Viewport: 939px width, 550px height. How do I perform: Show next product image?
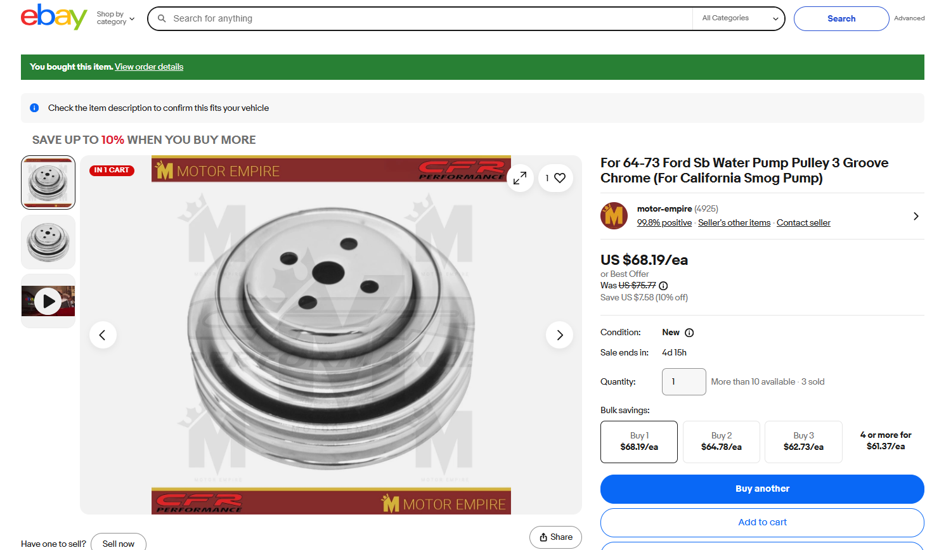pos(559,335)
